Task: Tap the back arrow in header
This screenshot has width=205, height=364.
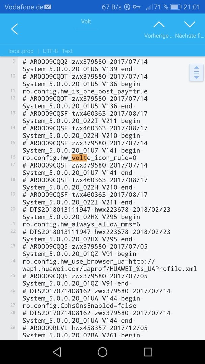Action: [x=14, y=29]
